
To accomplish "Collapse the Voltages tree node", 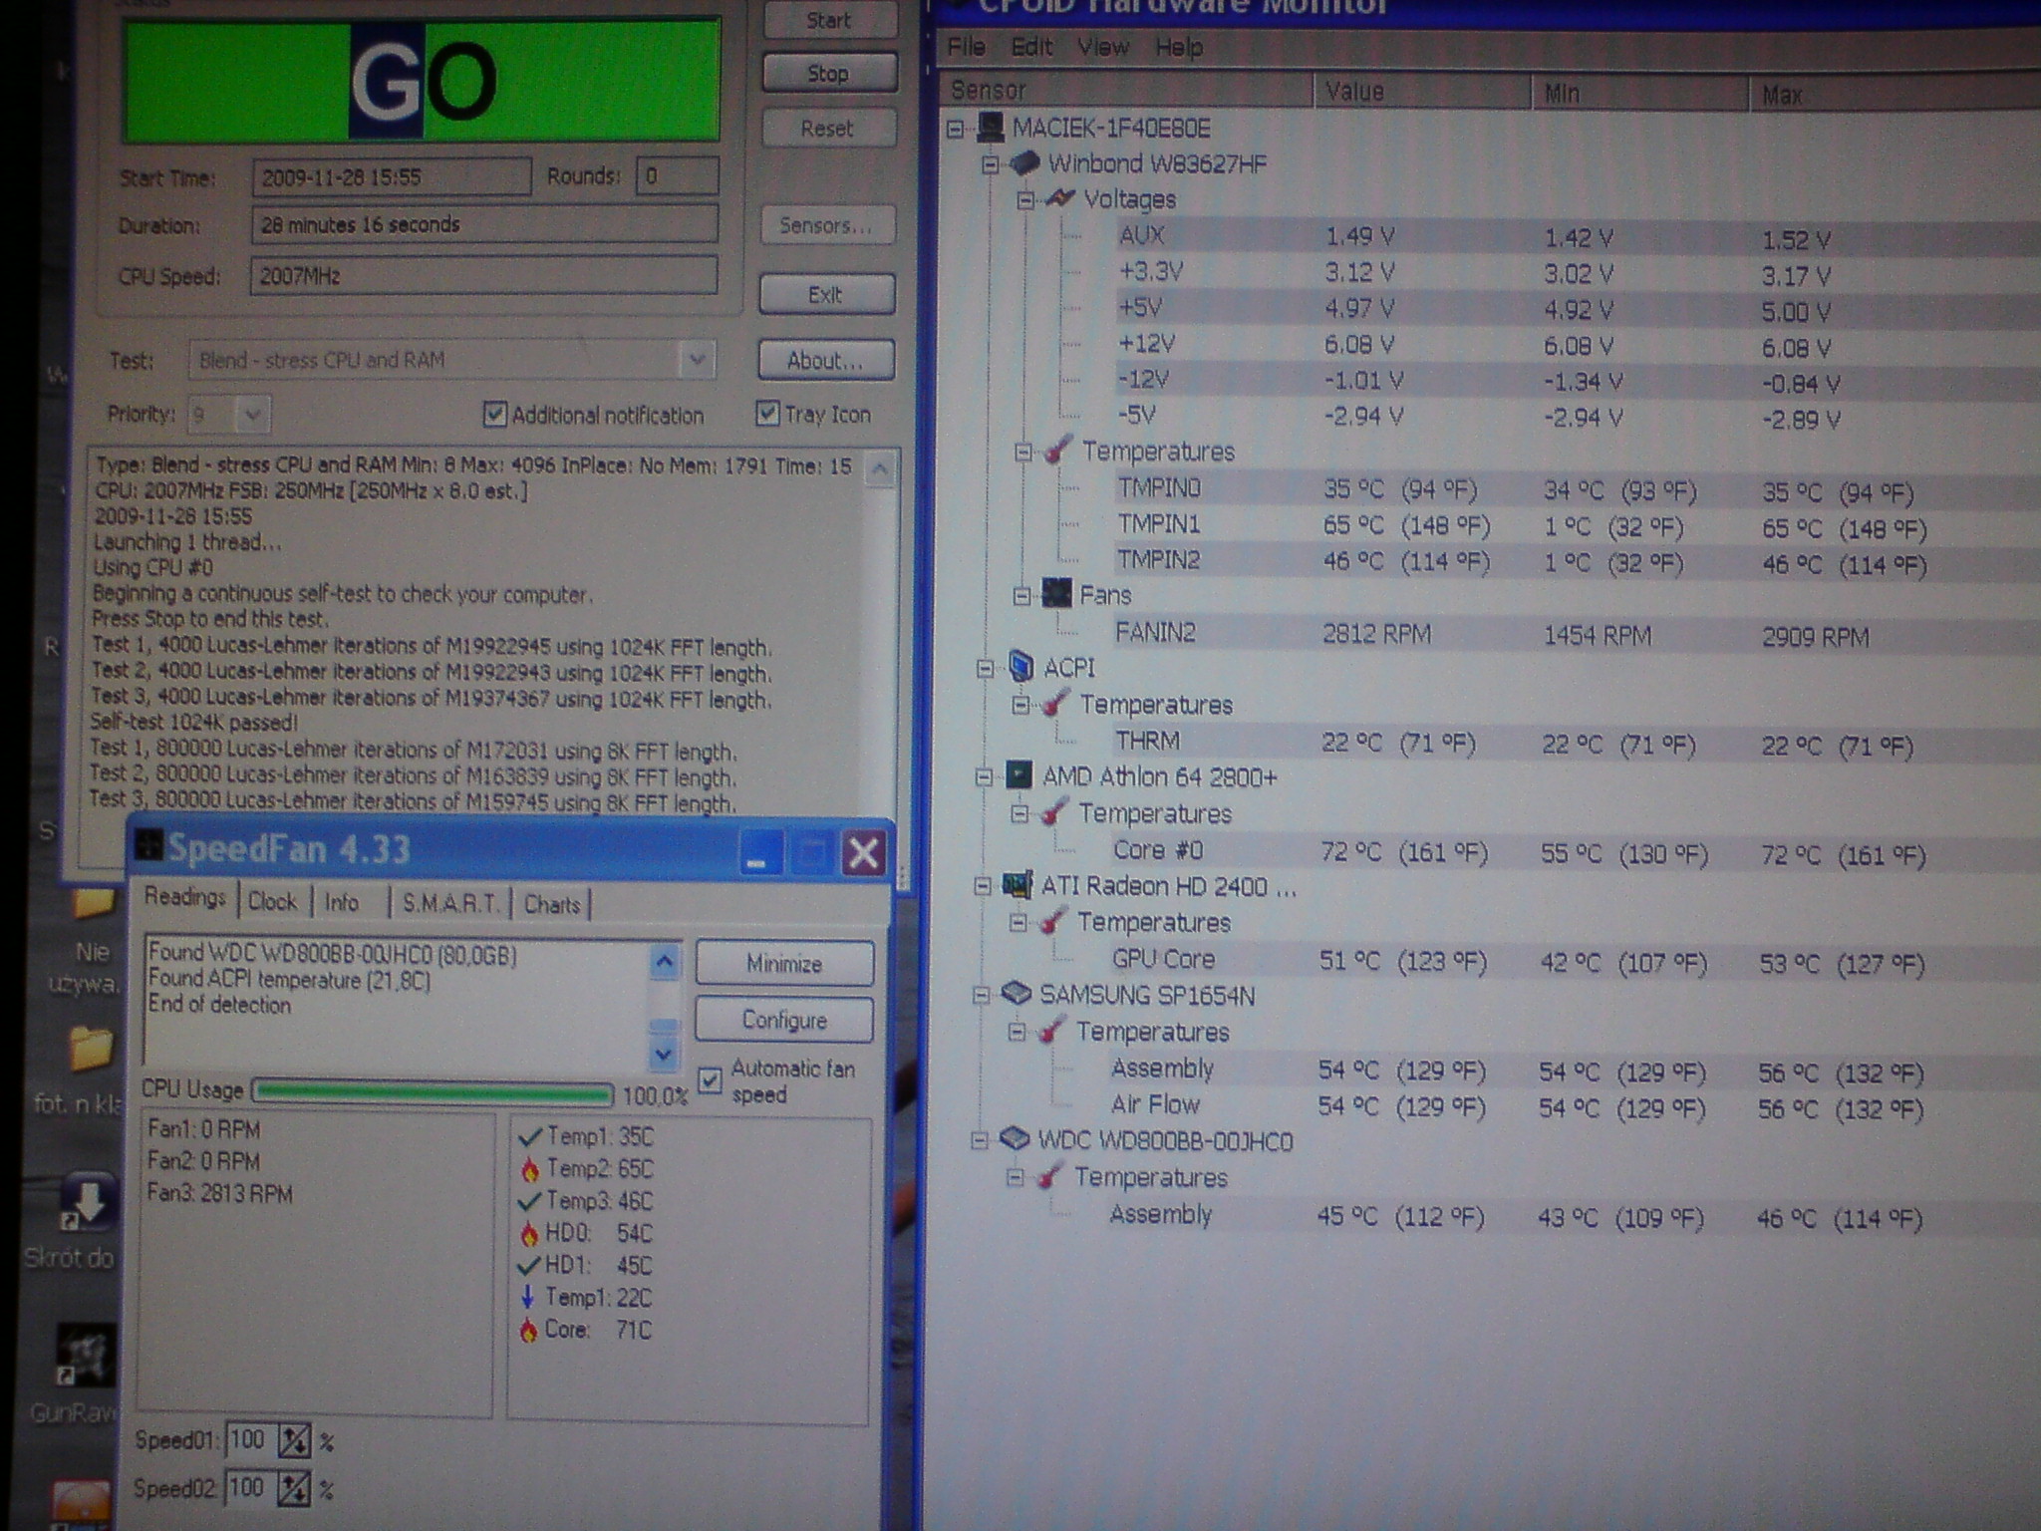I will 1024,200.
